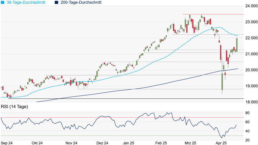Click the 24.000 price axis label
The height and width of the screenshot is (145, 258).
coord(251,6)
